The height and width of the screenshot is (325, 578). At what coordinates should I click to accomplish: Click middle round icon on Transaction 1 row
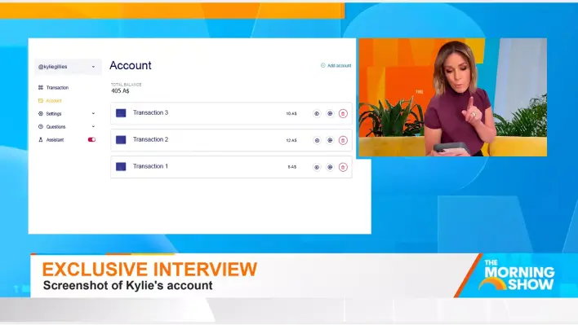(330, 167)
